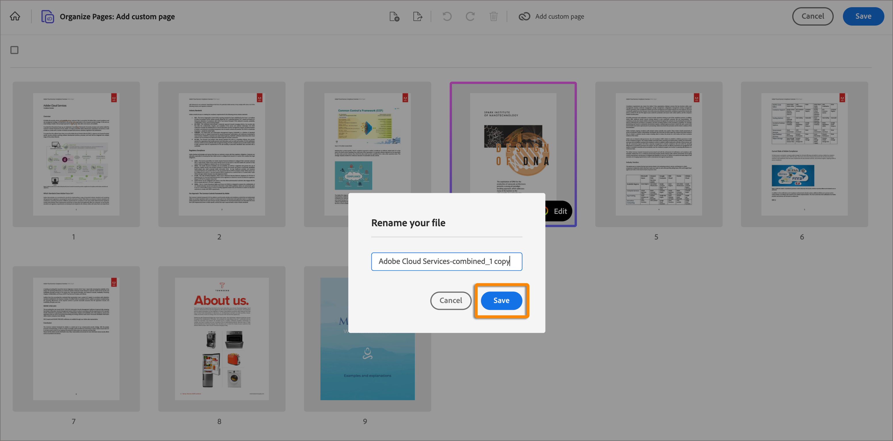The height and width of the screenshot is (441, 893).
Task: Click Cancel in the rename dialog
Action: (x=450, y=300)
